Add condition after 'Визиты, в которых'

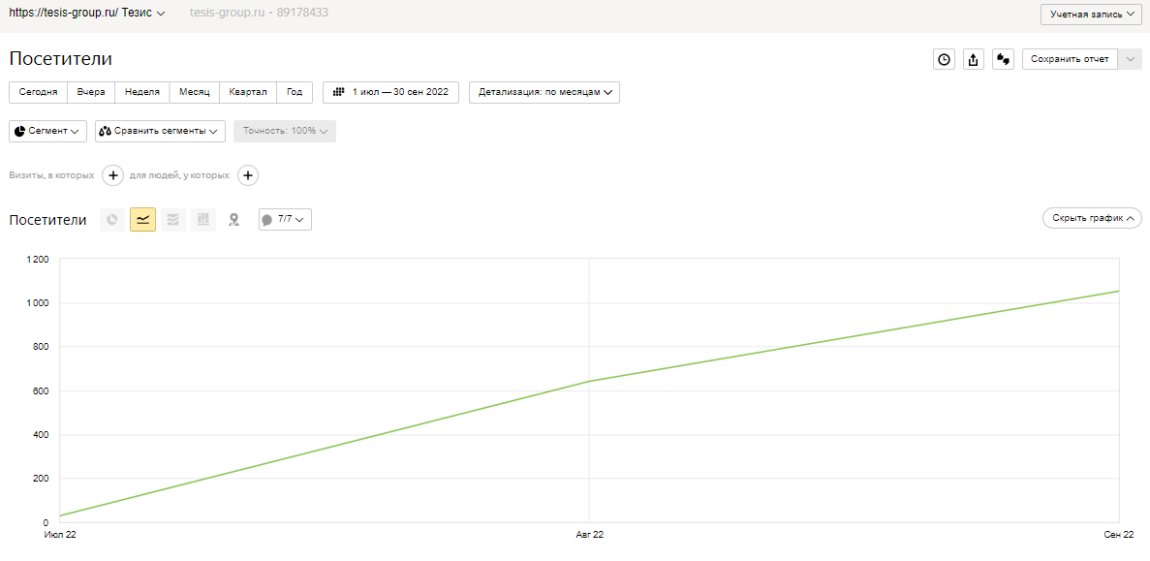coord(112,175)
